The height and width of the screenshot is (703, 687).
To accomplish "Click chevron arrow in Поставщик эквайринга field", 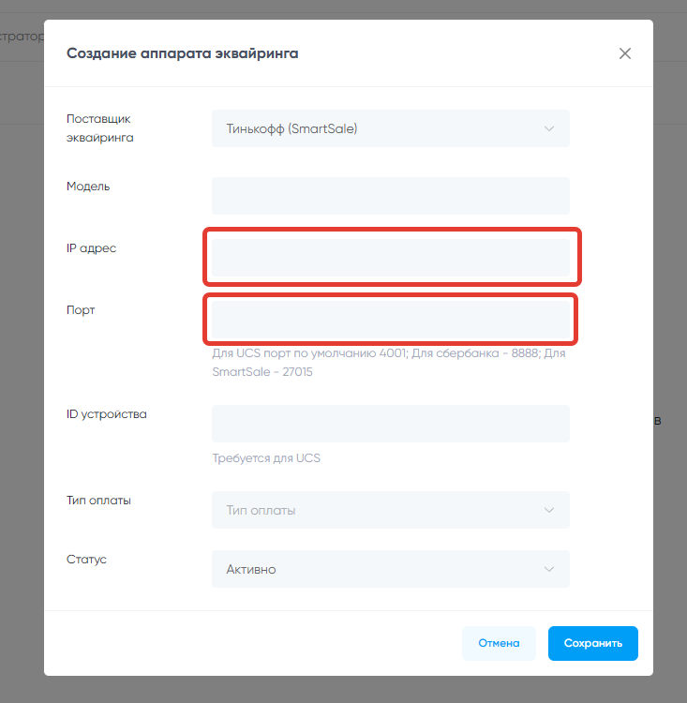I will pyautogui.click(x=549, y=128).
